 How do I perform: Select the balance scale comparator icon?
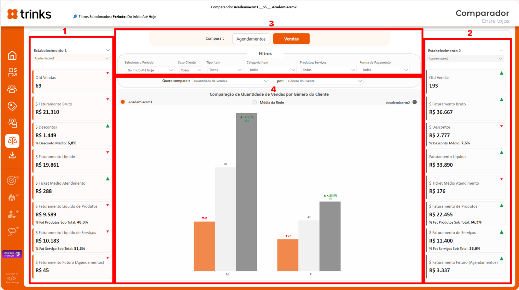pos(12,141)
